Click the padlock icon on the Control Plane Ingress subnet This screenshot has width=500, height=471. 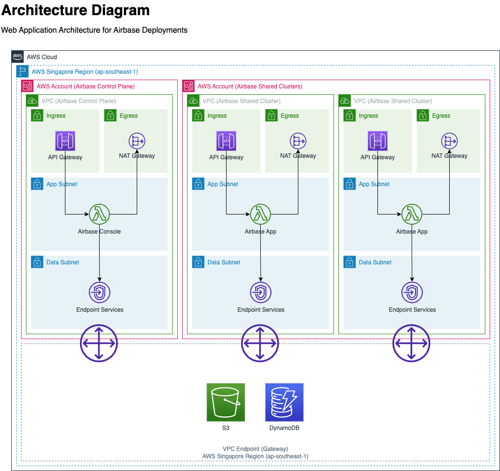click(37, 115)
